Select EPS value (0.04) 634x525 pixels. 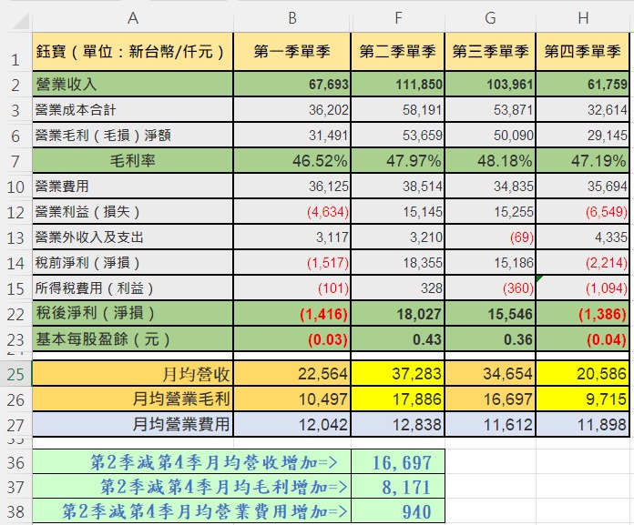[x=583, y=338]
